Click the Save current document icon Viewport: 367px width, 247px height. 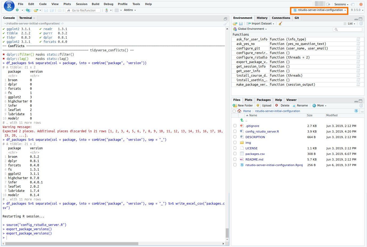tap(46, 10)
